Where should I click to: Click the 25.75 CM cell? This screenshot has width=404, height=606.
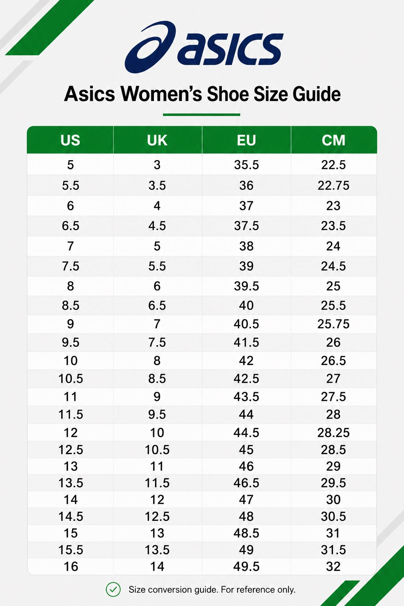click(334, 324)
